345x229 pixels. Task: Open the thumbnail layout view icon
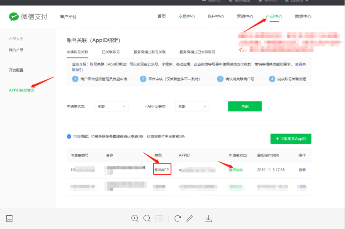pos(9,219)
